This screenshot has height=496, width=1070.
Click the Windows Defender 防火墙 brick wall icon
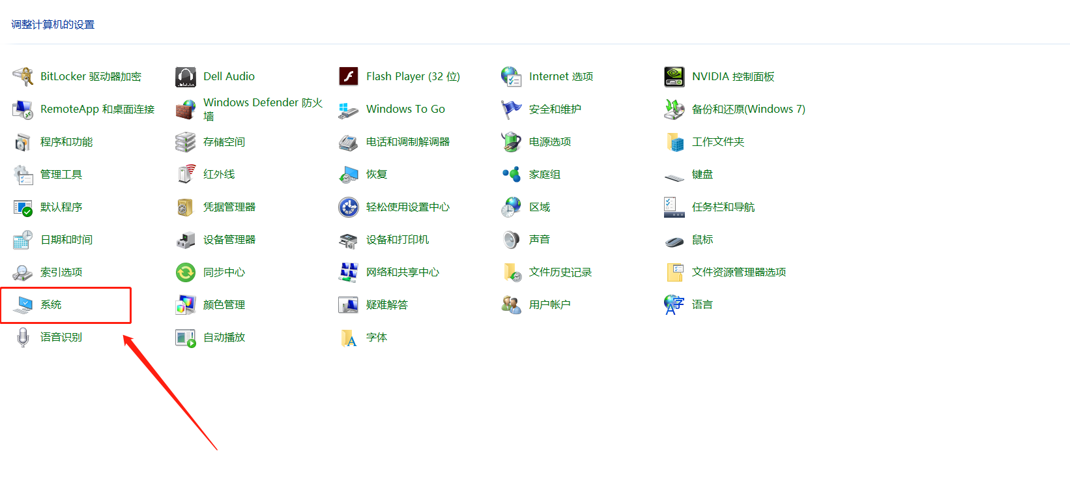point(186,109)
